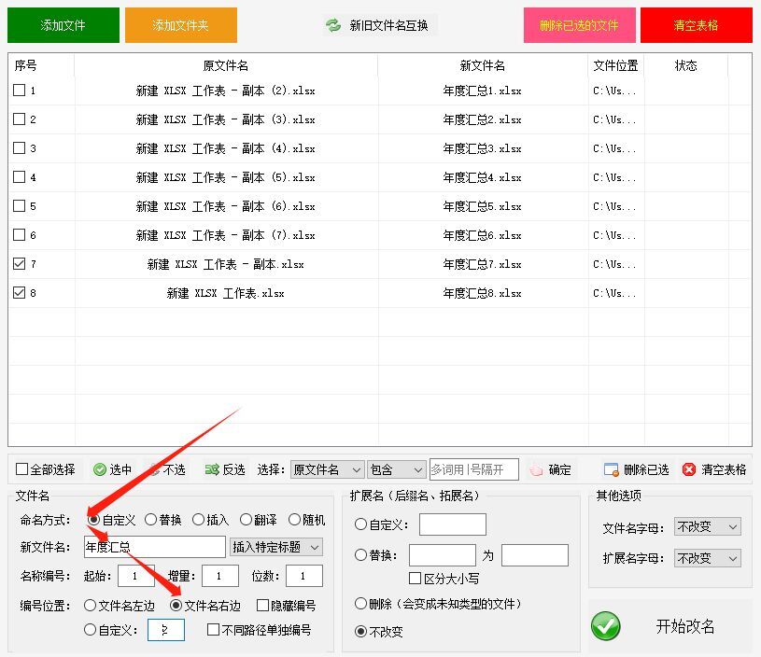Select the 插入 naming mode radio
The width and height of the screenshot is (761, 657).
[198, 520]
